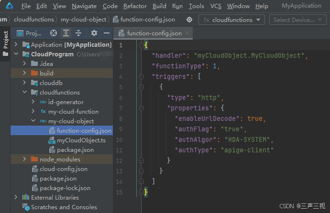Select function-config.json in project tree
Image resolution: width=330 pixels, height=213 pixels.
point(62,131)
